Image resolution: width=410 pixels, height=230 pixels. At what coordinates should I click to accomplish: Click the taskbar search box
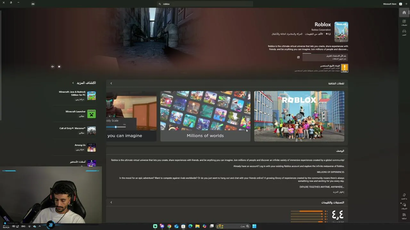click(233, 226)
